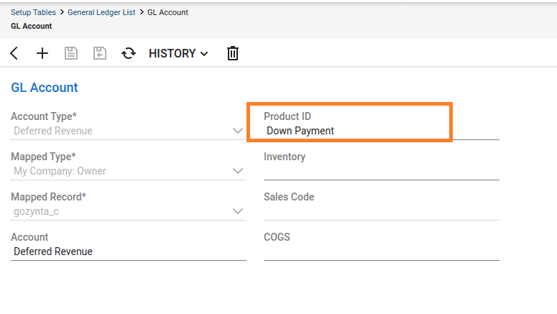
Task: Select the Sales Code input field
Action: 381,211
